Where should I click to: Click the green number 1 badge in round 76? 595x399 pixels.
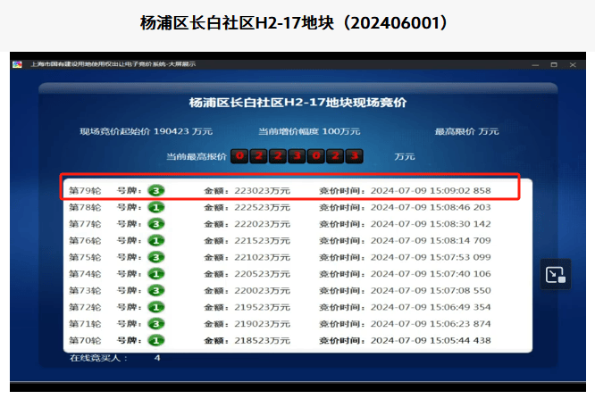click(156, 240)
